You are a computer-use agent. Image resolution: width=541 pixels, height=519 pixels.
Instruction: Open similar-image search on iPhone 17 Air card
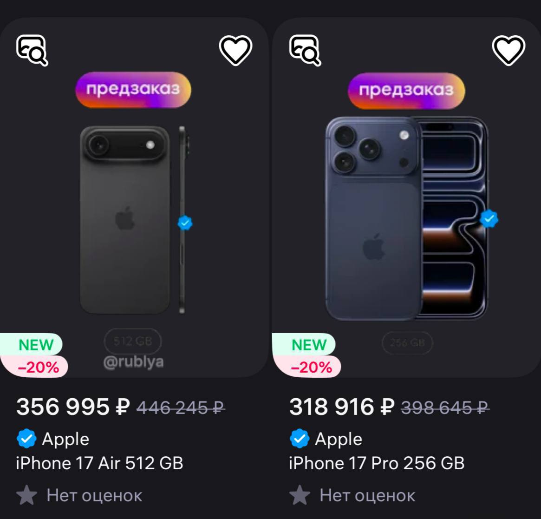pyautogui.click(x=32, y=50)
